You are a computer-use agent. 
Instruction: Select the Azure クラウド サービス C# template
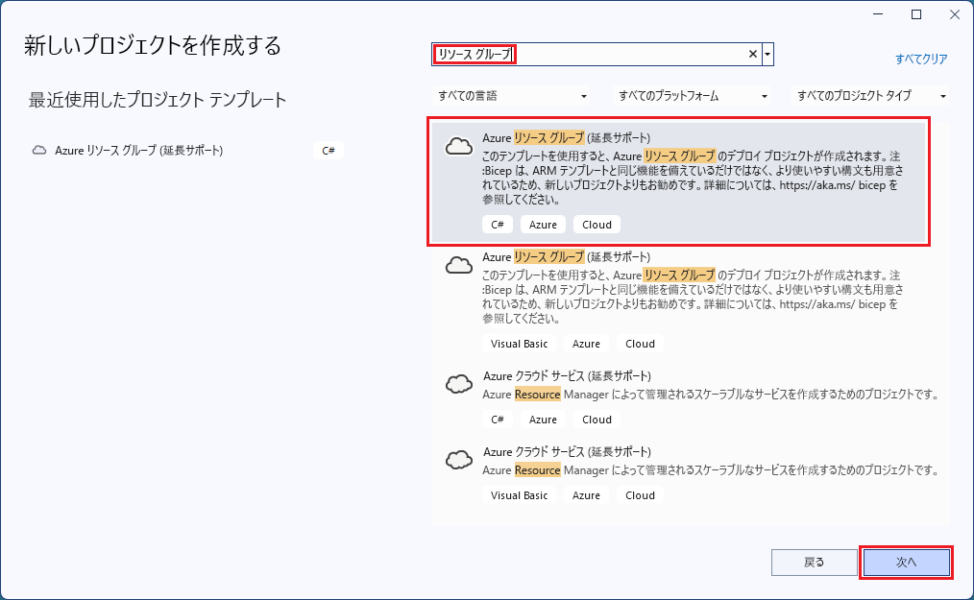691,400
